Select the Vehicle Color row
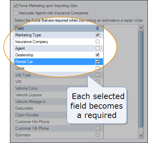This screenshot has width=148, height=143. tap(59, 88)
